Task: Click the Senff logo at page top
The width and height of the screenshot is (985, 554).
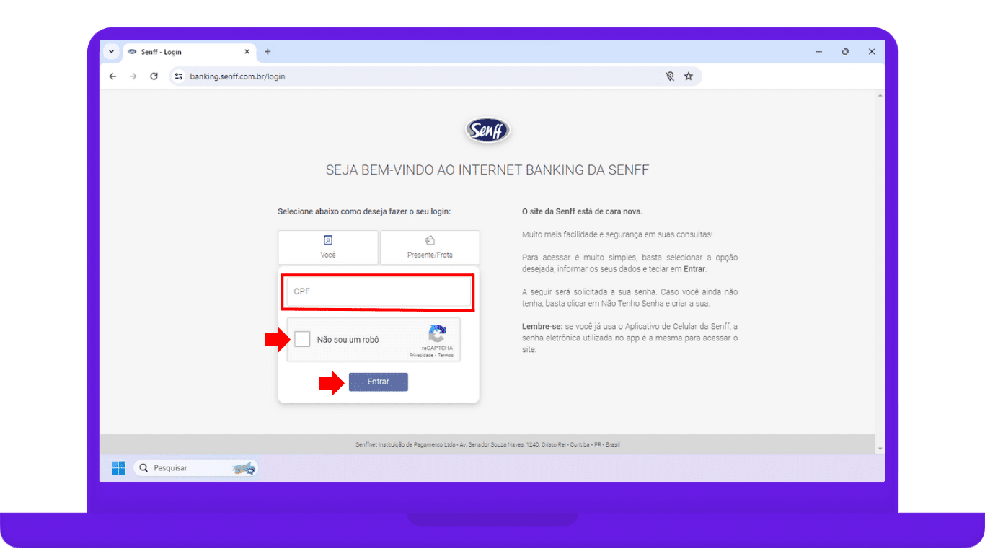Action: pos(487,130)
